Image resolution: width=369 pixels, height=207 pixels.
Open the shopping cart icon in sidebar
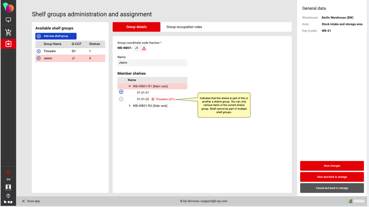pyautogui.click(x=8, y=32)
